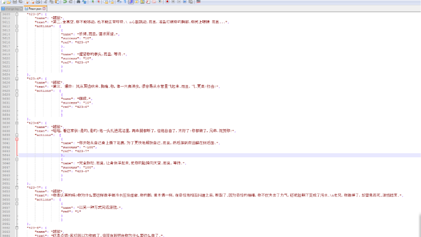Screen dimensions: 421x237
Task: Show the Function List panel
Action: point(148,2)
